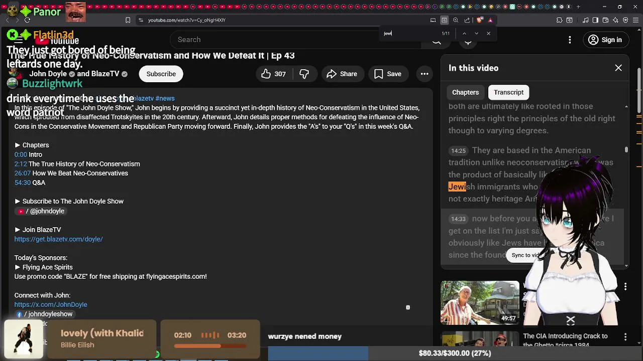Click the #news hashtag
Screen dimensions: 643x361
(x=165, y=98)
